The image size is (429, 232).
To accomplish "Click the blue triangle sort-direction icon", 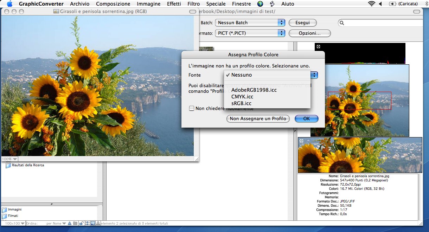I will pyautogui.click(x=70, y=223).
